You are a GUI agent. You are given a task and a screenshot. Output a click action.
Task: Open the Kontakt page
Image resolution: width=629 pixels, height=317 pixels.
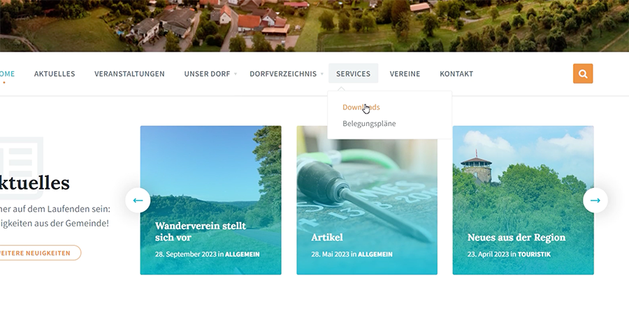[456, 74]
